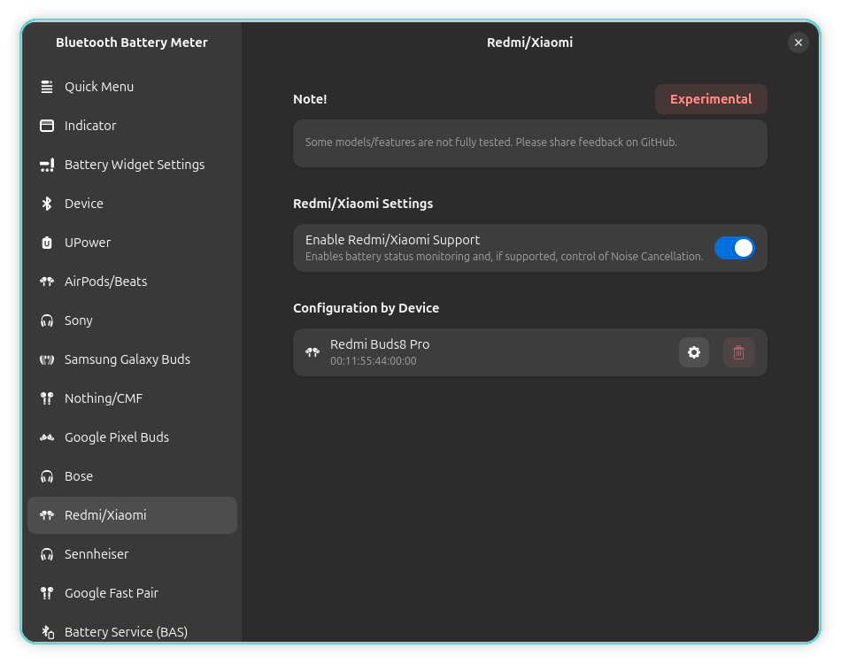Select the Redmi/Xiaomi sidebar entry
This screenshot has width=841, height=664.
click(132, 515)
